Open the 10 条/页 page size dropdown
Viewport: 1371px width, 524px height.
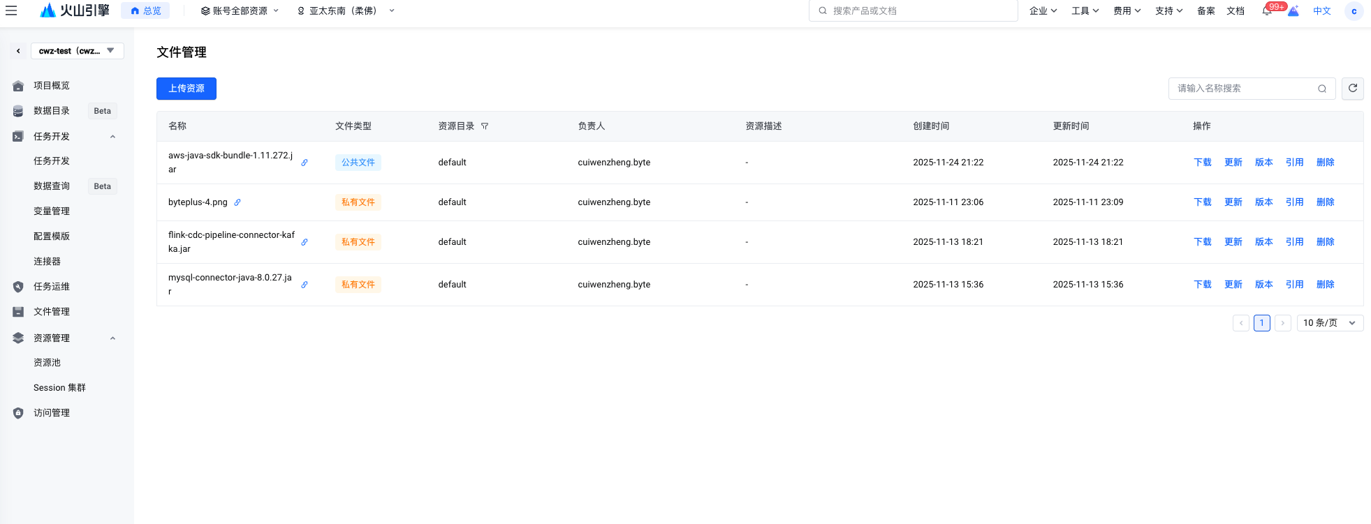(1329, 323)
